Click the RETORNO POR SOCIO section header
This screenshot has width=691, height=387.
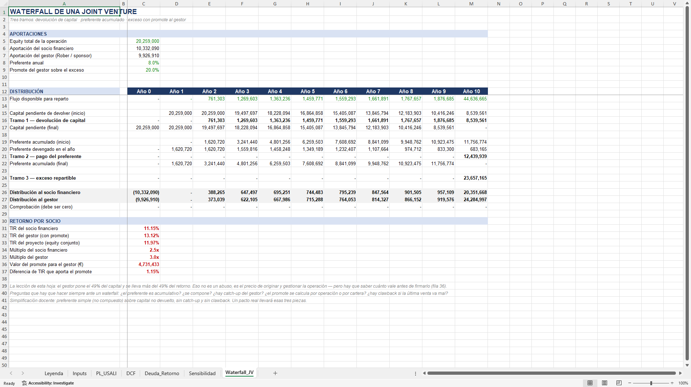coord(64,221)
